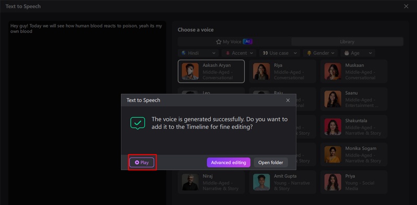Open the Age filter dropdown
Image resolution: width=417 pixels, height=205 pixels.
coord(358,53)
